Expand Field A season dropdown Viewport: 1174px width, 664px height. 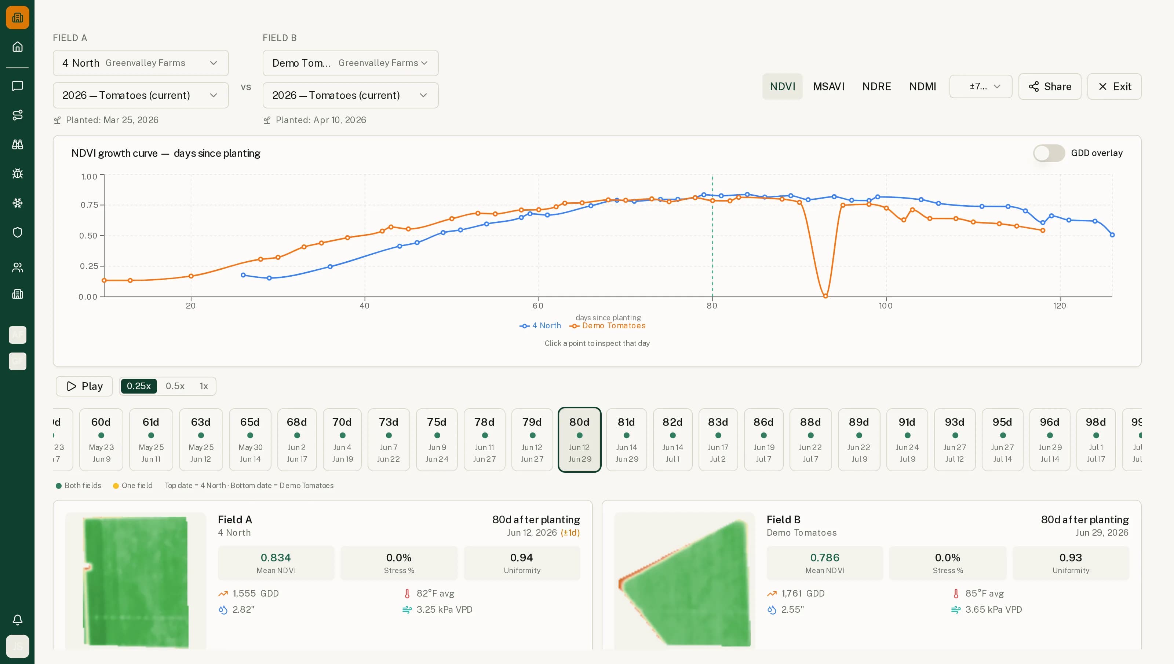tap(141, 95)
